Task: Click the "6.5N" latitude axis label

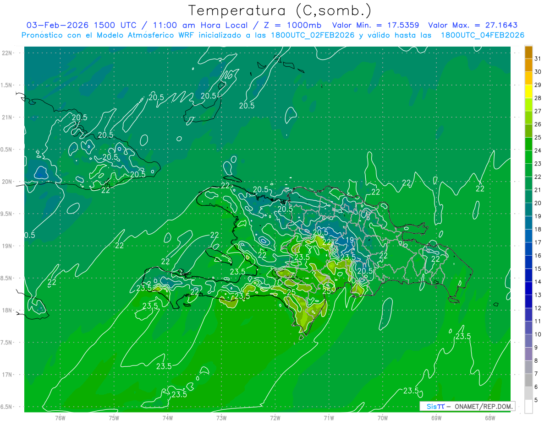Action: click(6, 407)
